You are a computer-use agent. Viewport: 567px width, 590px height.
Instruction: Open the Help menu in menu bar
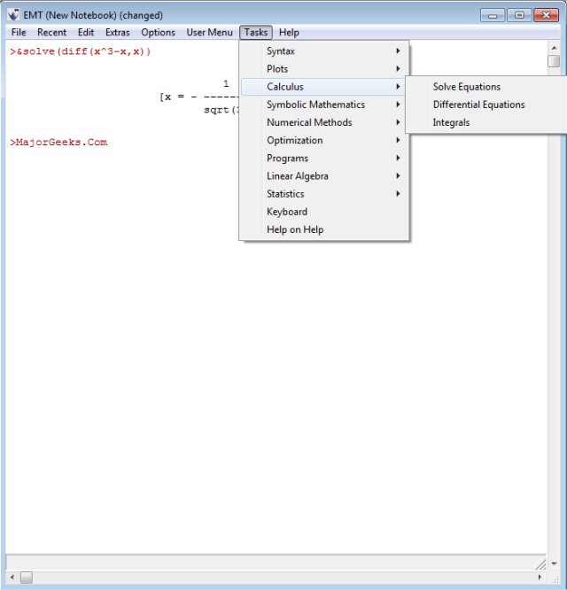pyautogui.click(x=289, y=33)
